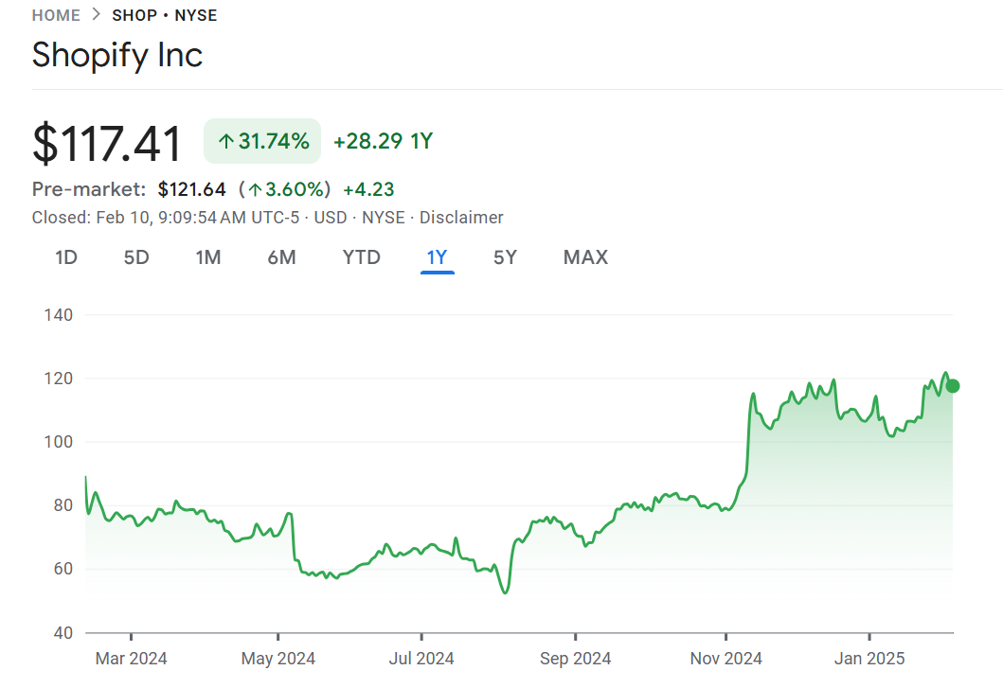Open the Disclaimer link
The height and width of the screenshot is (688, 1003).
coord(461,218)
